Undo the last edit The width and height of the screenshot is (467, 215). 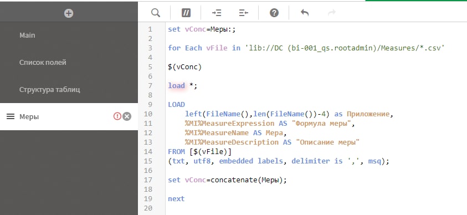pyautogui.click(x=304, y=13)
